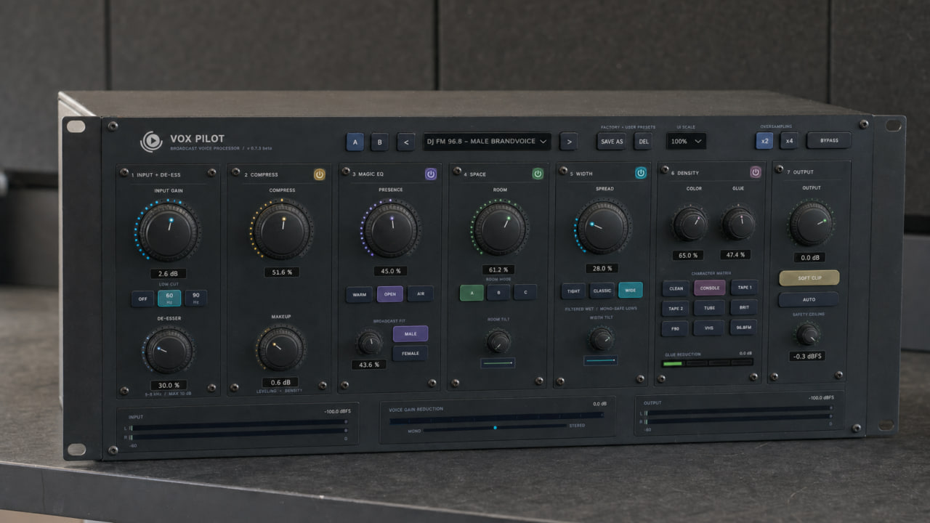The height and width of the screenshot is (523, 930).
Task: Set Low Cut to OFF
Action: tap(142, 299)
